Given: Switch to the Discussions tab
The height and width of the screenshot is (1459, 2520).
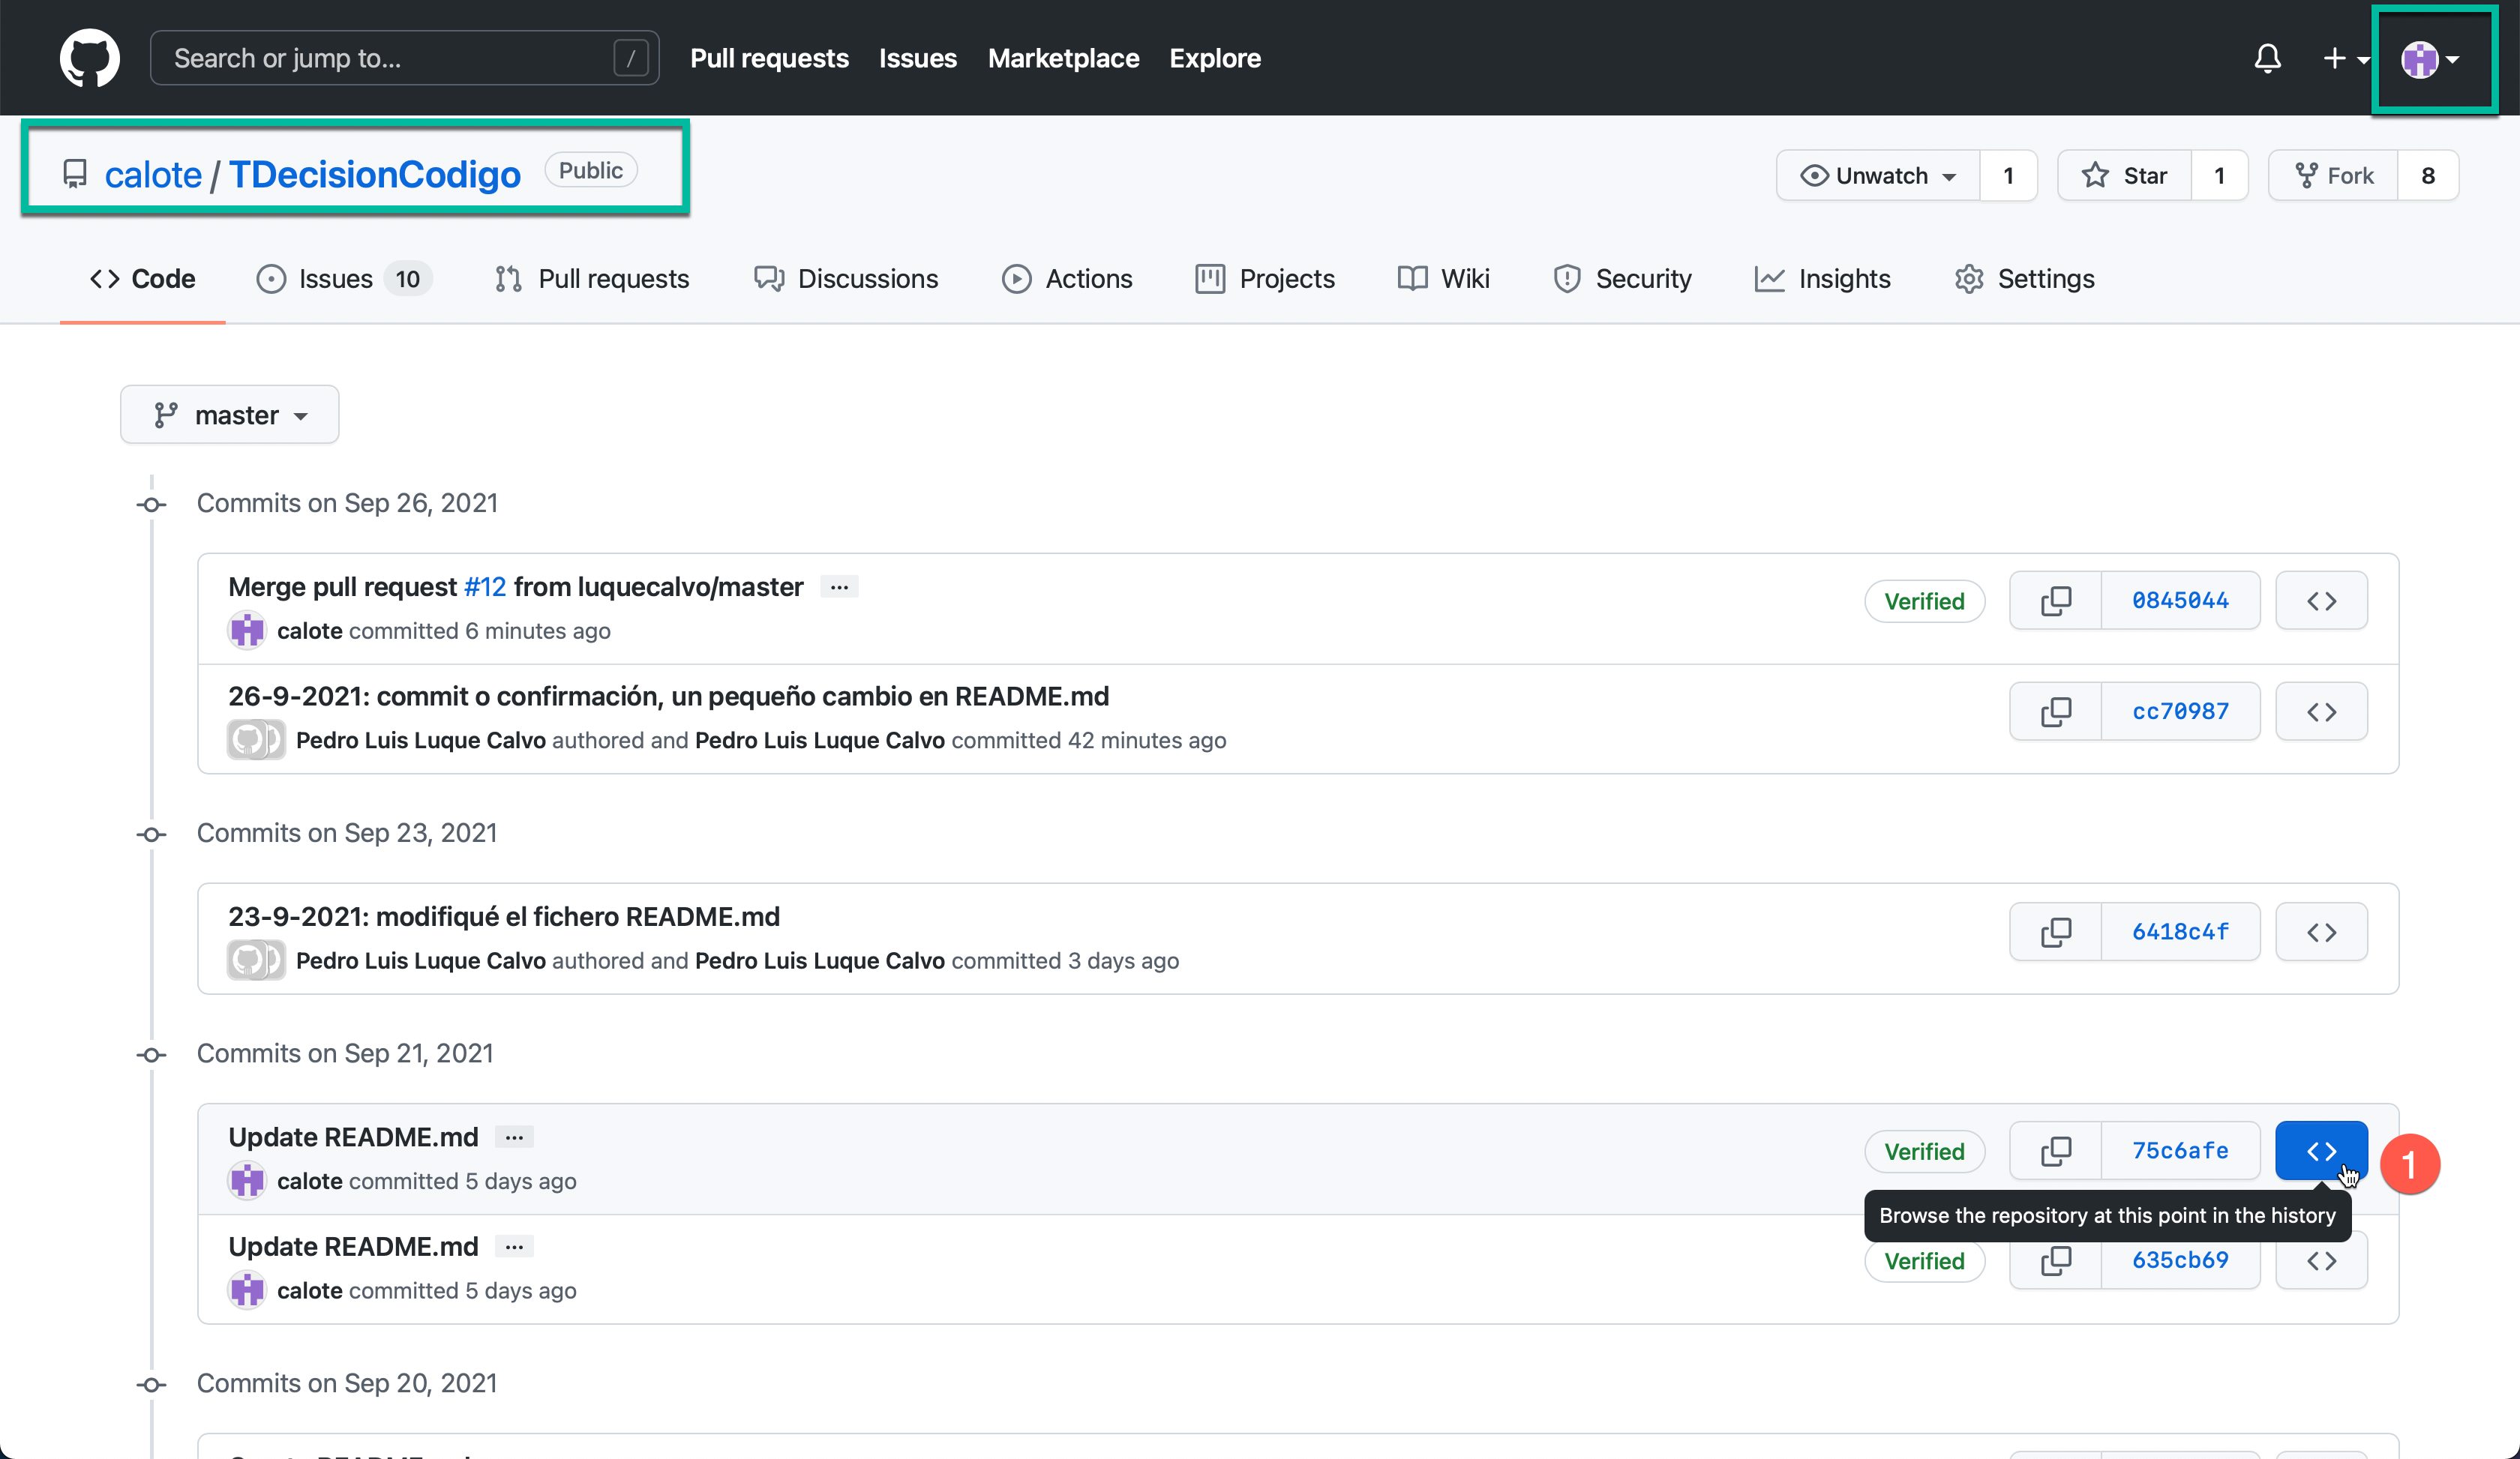Looking at the screenshot, I should click(x=846, y=279).
